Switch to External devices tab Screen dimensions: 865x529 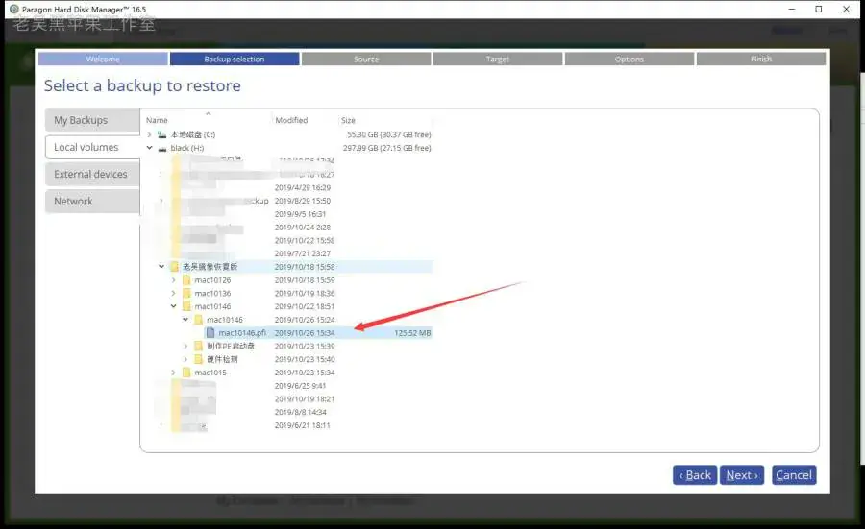92,174
